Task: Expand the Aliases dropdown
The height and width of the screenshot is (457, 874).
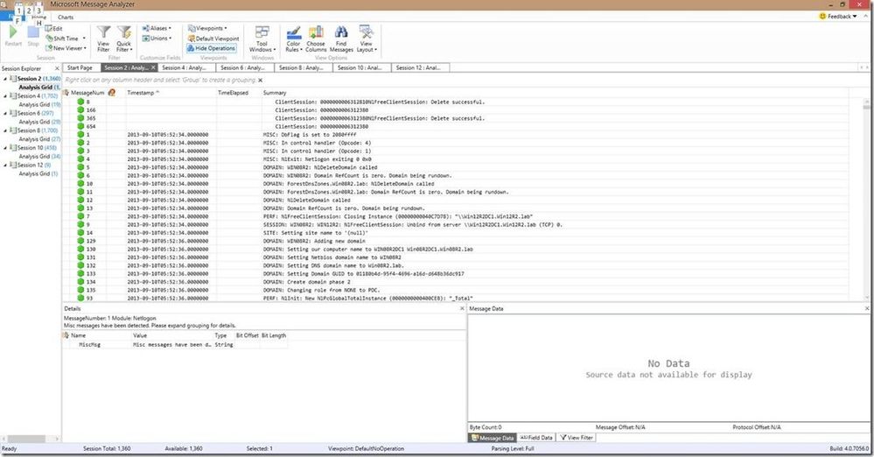Action: tap(157, 28)
